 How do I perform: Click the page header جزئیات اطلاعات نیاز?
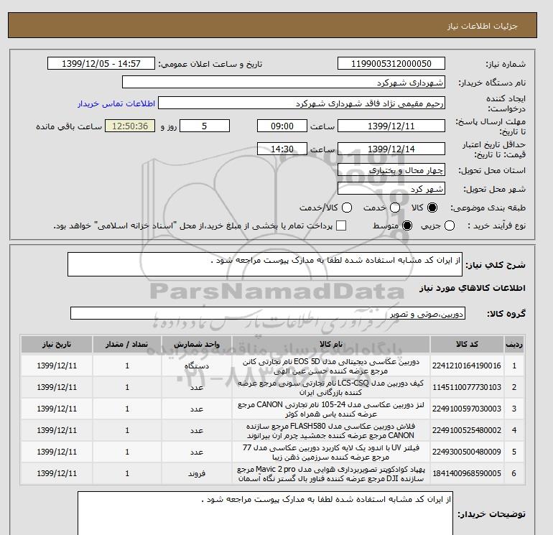[482, 26]
